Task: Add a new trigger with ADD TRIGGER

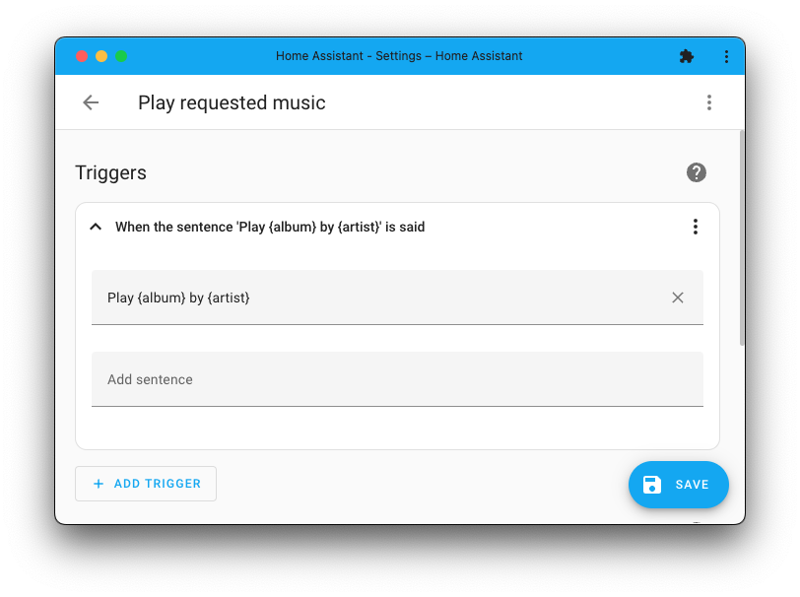Action: 145,484
